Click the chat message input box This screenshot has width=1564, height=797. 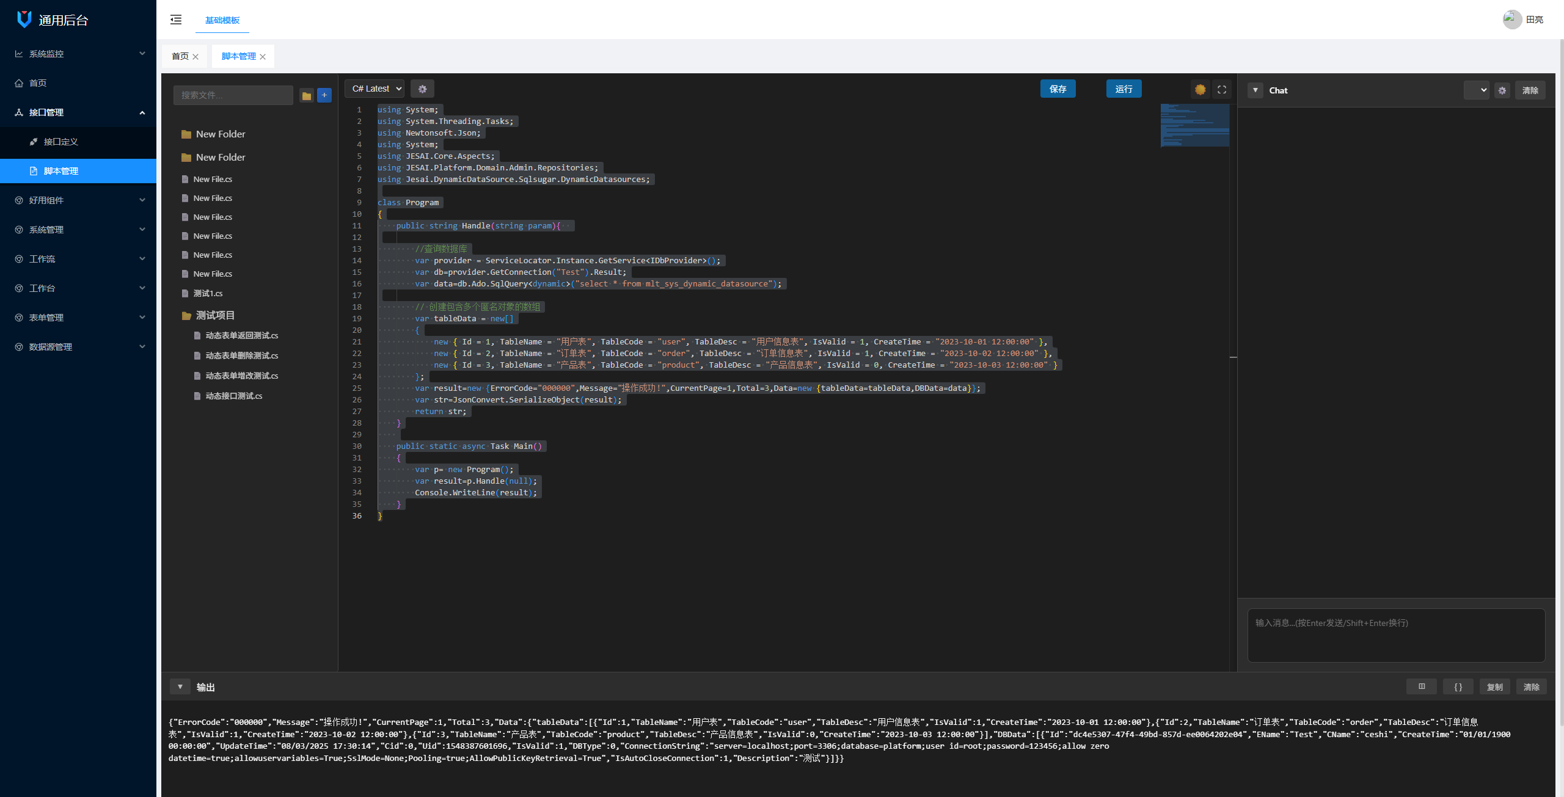[x=1396, y=635]
